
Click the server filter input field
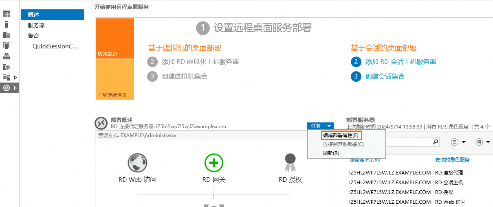409,142
